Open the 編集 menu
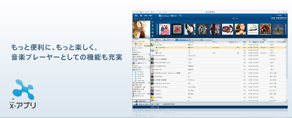This screenshot has width=292, height=118. click(142, 12)
